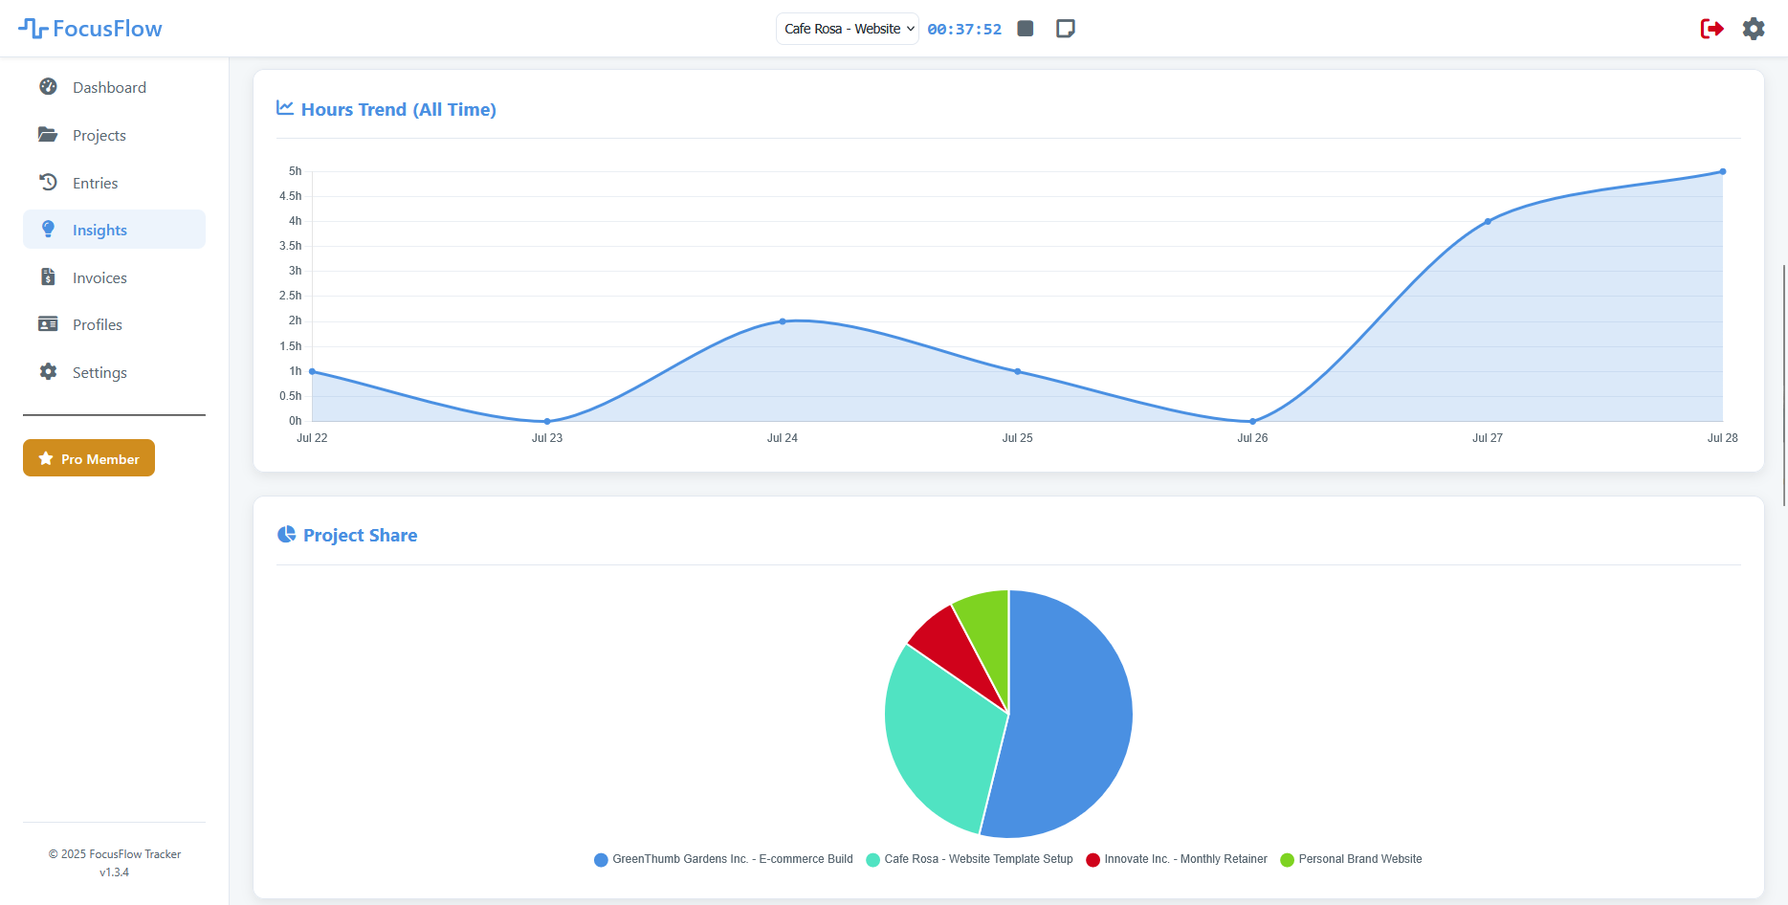Click the timer readout 00:37:52
The height and width of the screenshot is (905, 1788).
964,30
